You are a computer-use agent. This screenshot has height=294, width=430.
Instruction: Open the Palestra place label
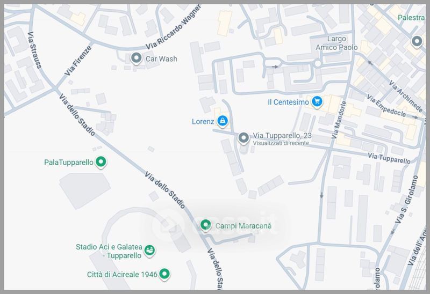[411, 18]
